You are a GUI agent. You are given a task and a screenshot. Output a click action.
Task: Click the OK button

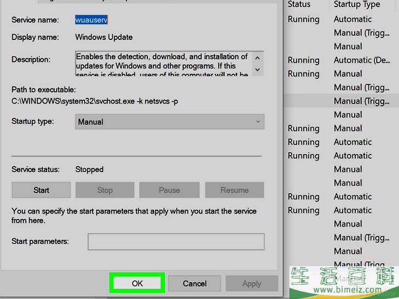coord(137,283)
